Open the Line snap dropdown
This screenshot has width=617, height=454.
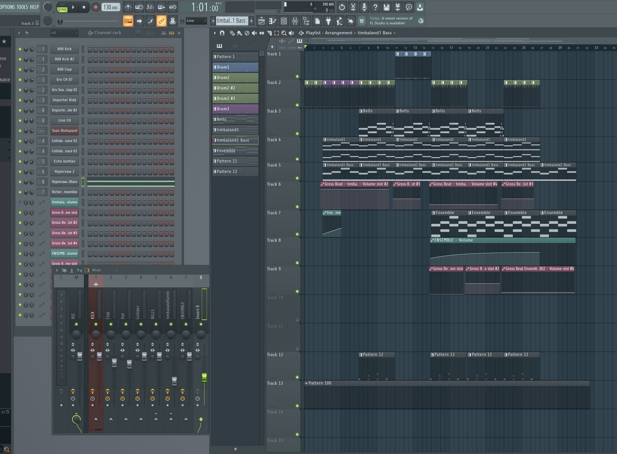pyautogui.click(x=196, y=21)
